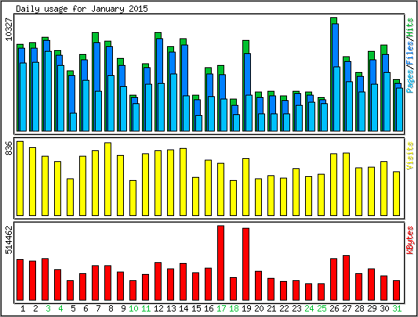
Task: Select day 5 label on x-axis
Action: click(x=73, y=308)
